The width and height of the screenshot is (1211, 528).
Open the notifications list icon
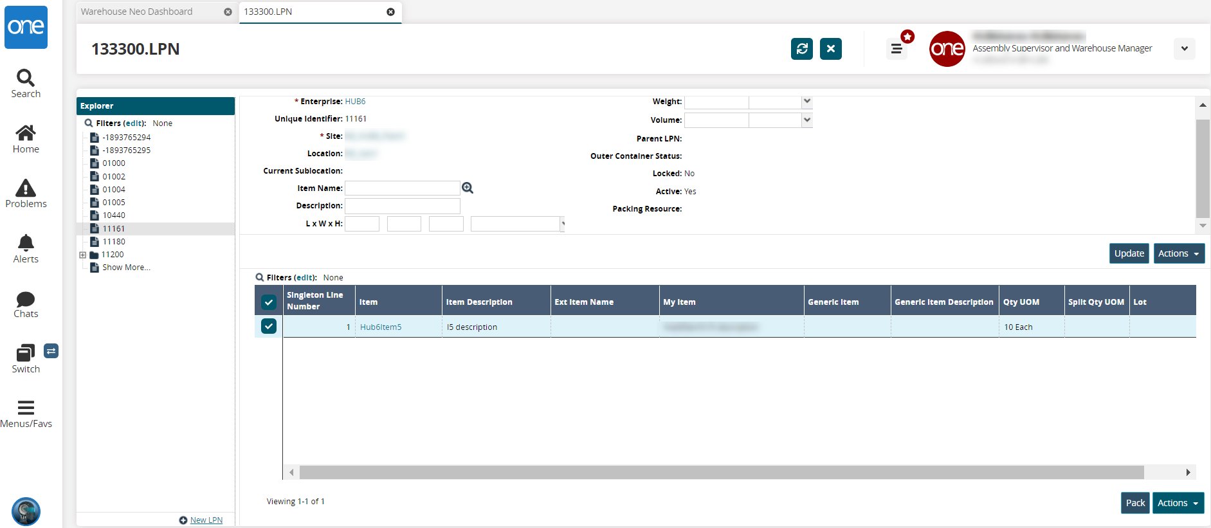[x=897, y=48]
